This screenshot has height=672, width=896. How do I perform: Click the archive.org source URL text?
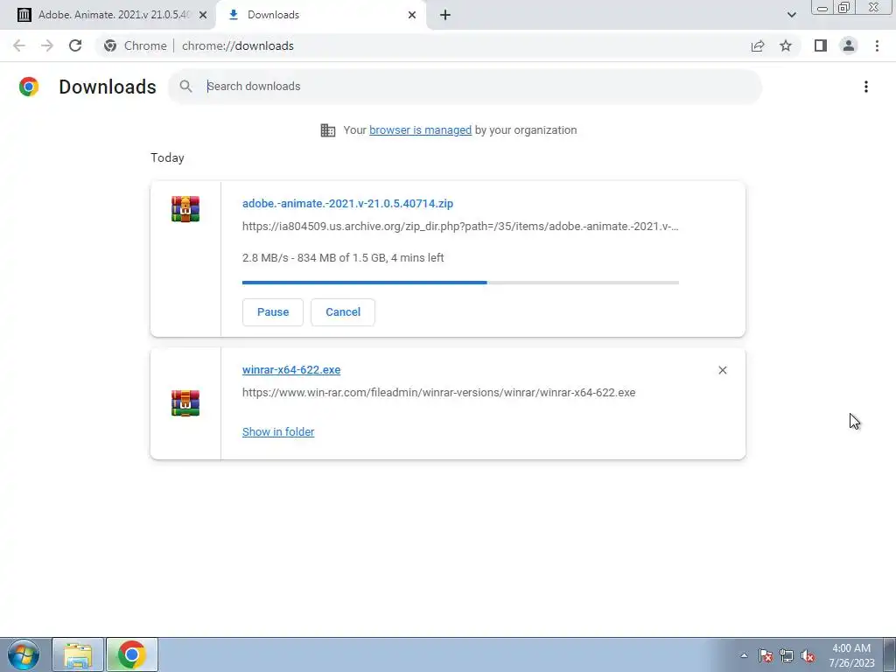coord(460,227)
